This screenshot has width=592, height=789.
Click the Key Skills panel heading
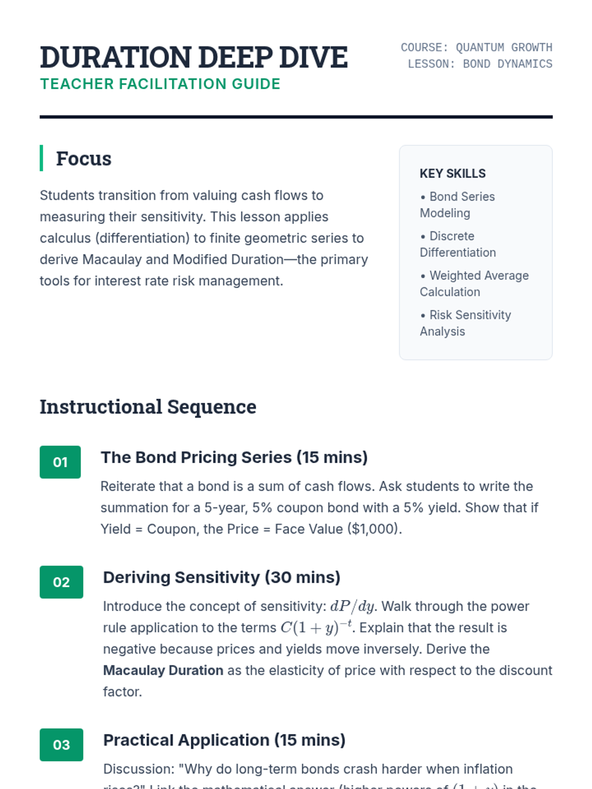click(x=452, y=174)
